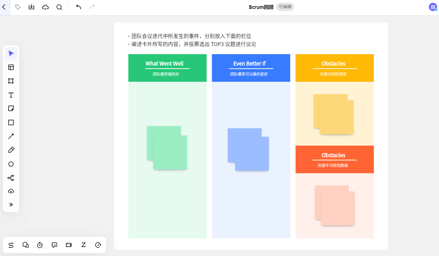This screenshot has width=439, height=256.
Task: Click the download/export icon
Action: pos(31,7)
